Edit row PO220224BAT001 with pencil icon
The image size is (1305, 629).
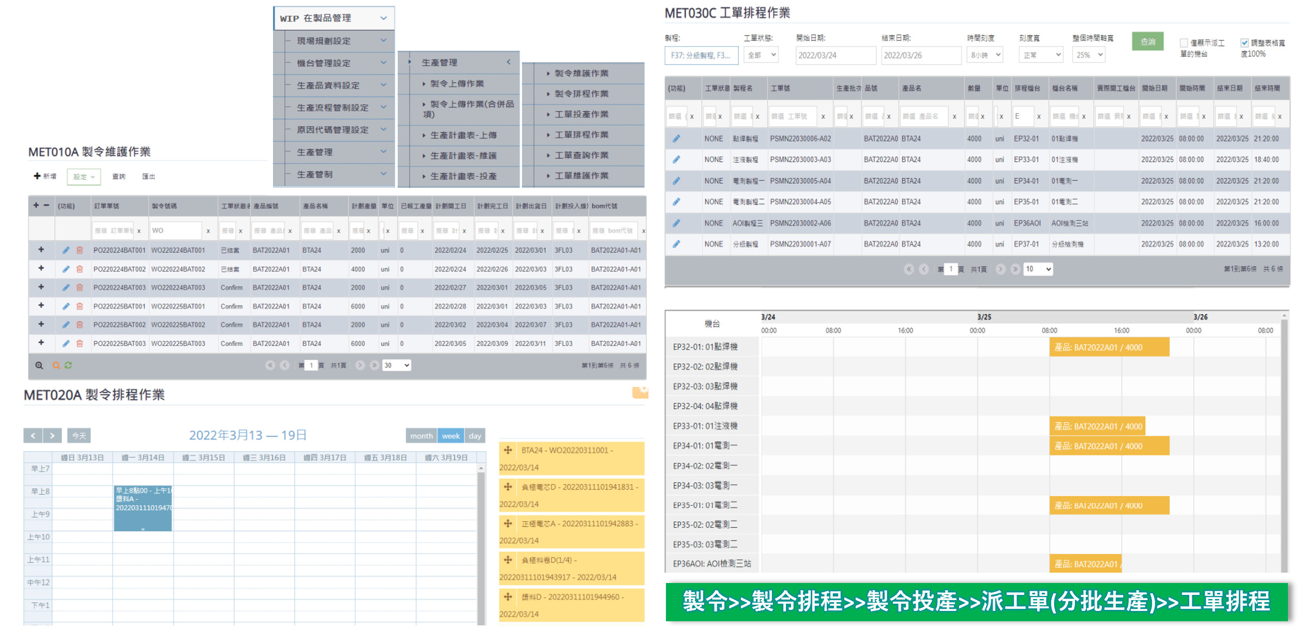click(66, 250)
